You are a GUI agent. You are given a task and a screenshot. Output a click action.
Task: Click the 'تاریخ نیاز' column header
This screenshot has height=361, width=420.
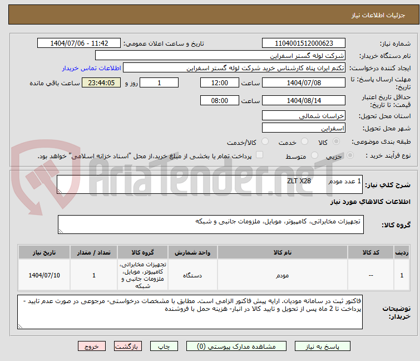[44, 252]
